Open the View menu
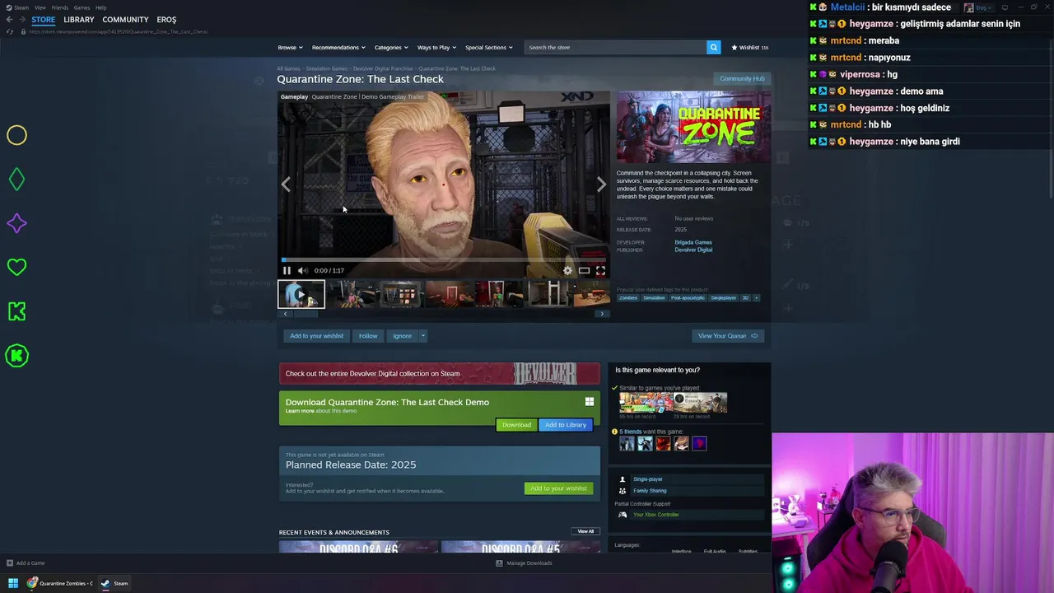This screenshot has width=1054, height=593. (x=40, y=7)
